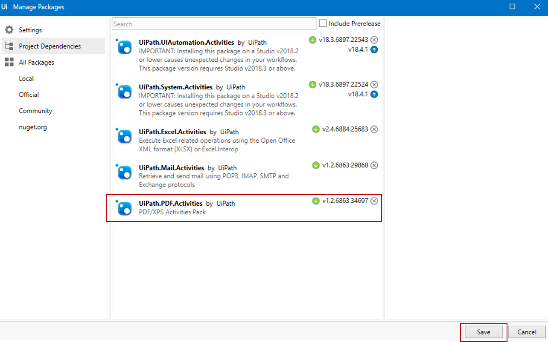Uninstall the UiPath.Excel.Activities package

374,129
